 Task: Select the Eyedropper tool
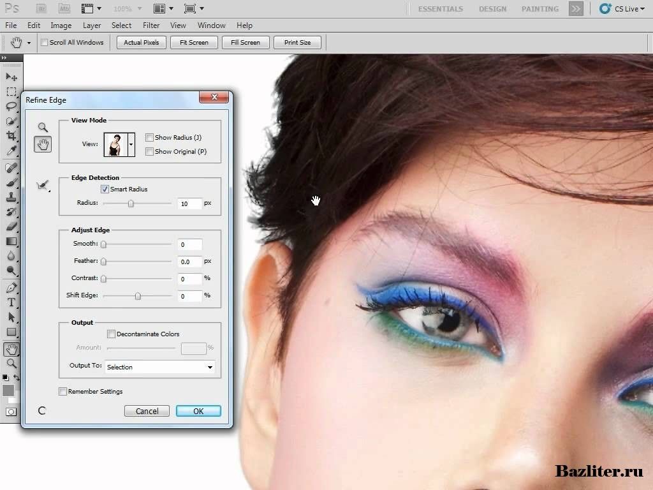11,151
